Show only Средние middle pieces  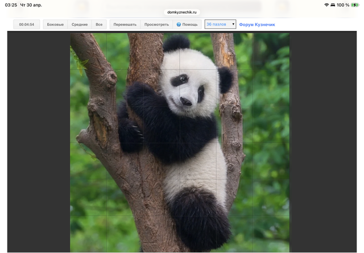tap(80, 25)
